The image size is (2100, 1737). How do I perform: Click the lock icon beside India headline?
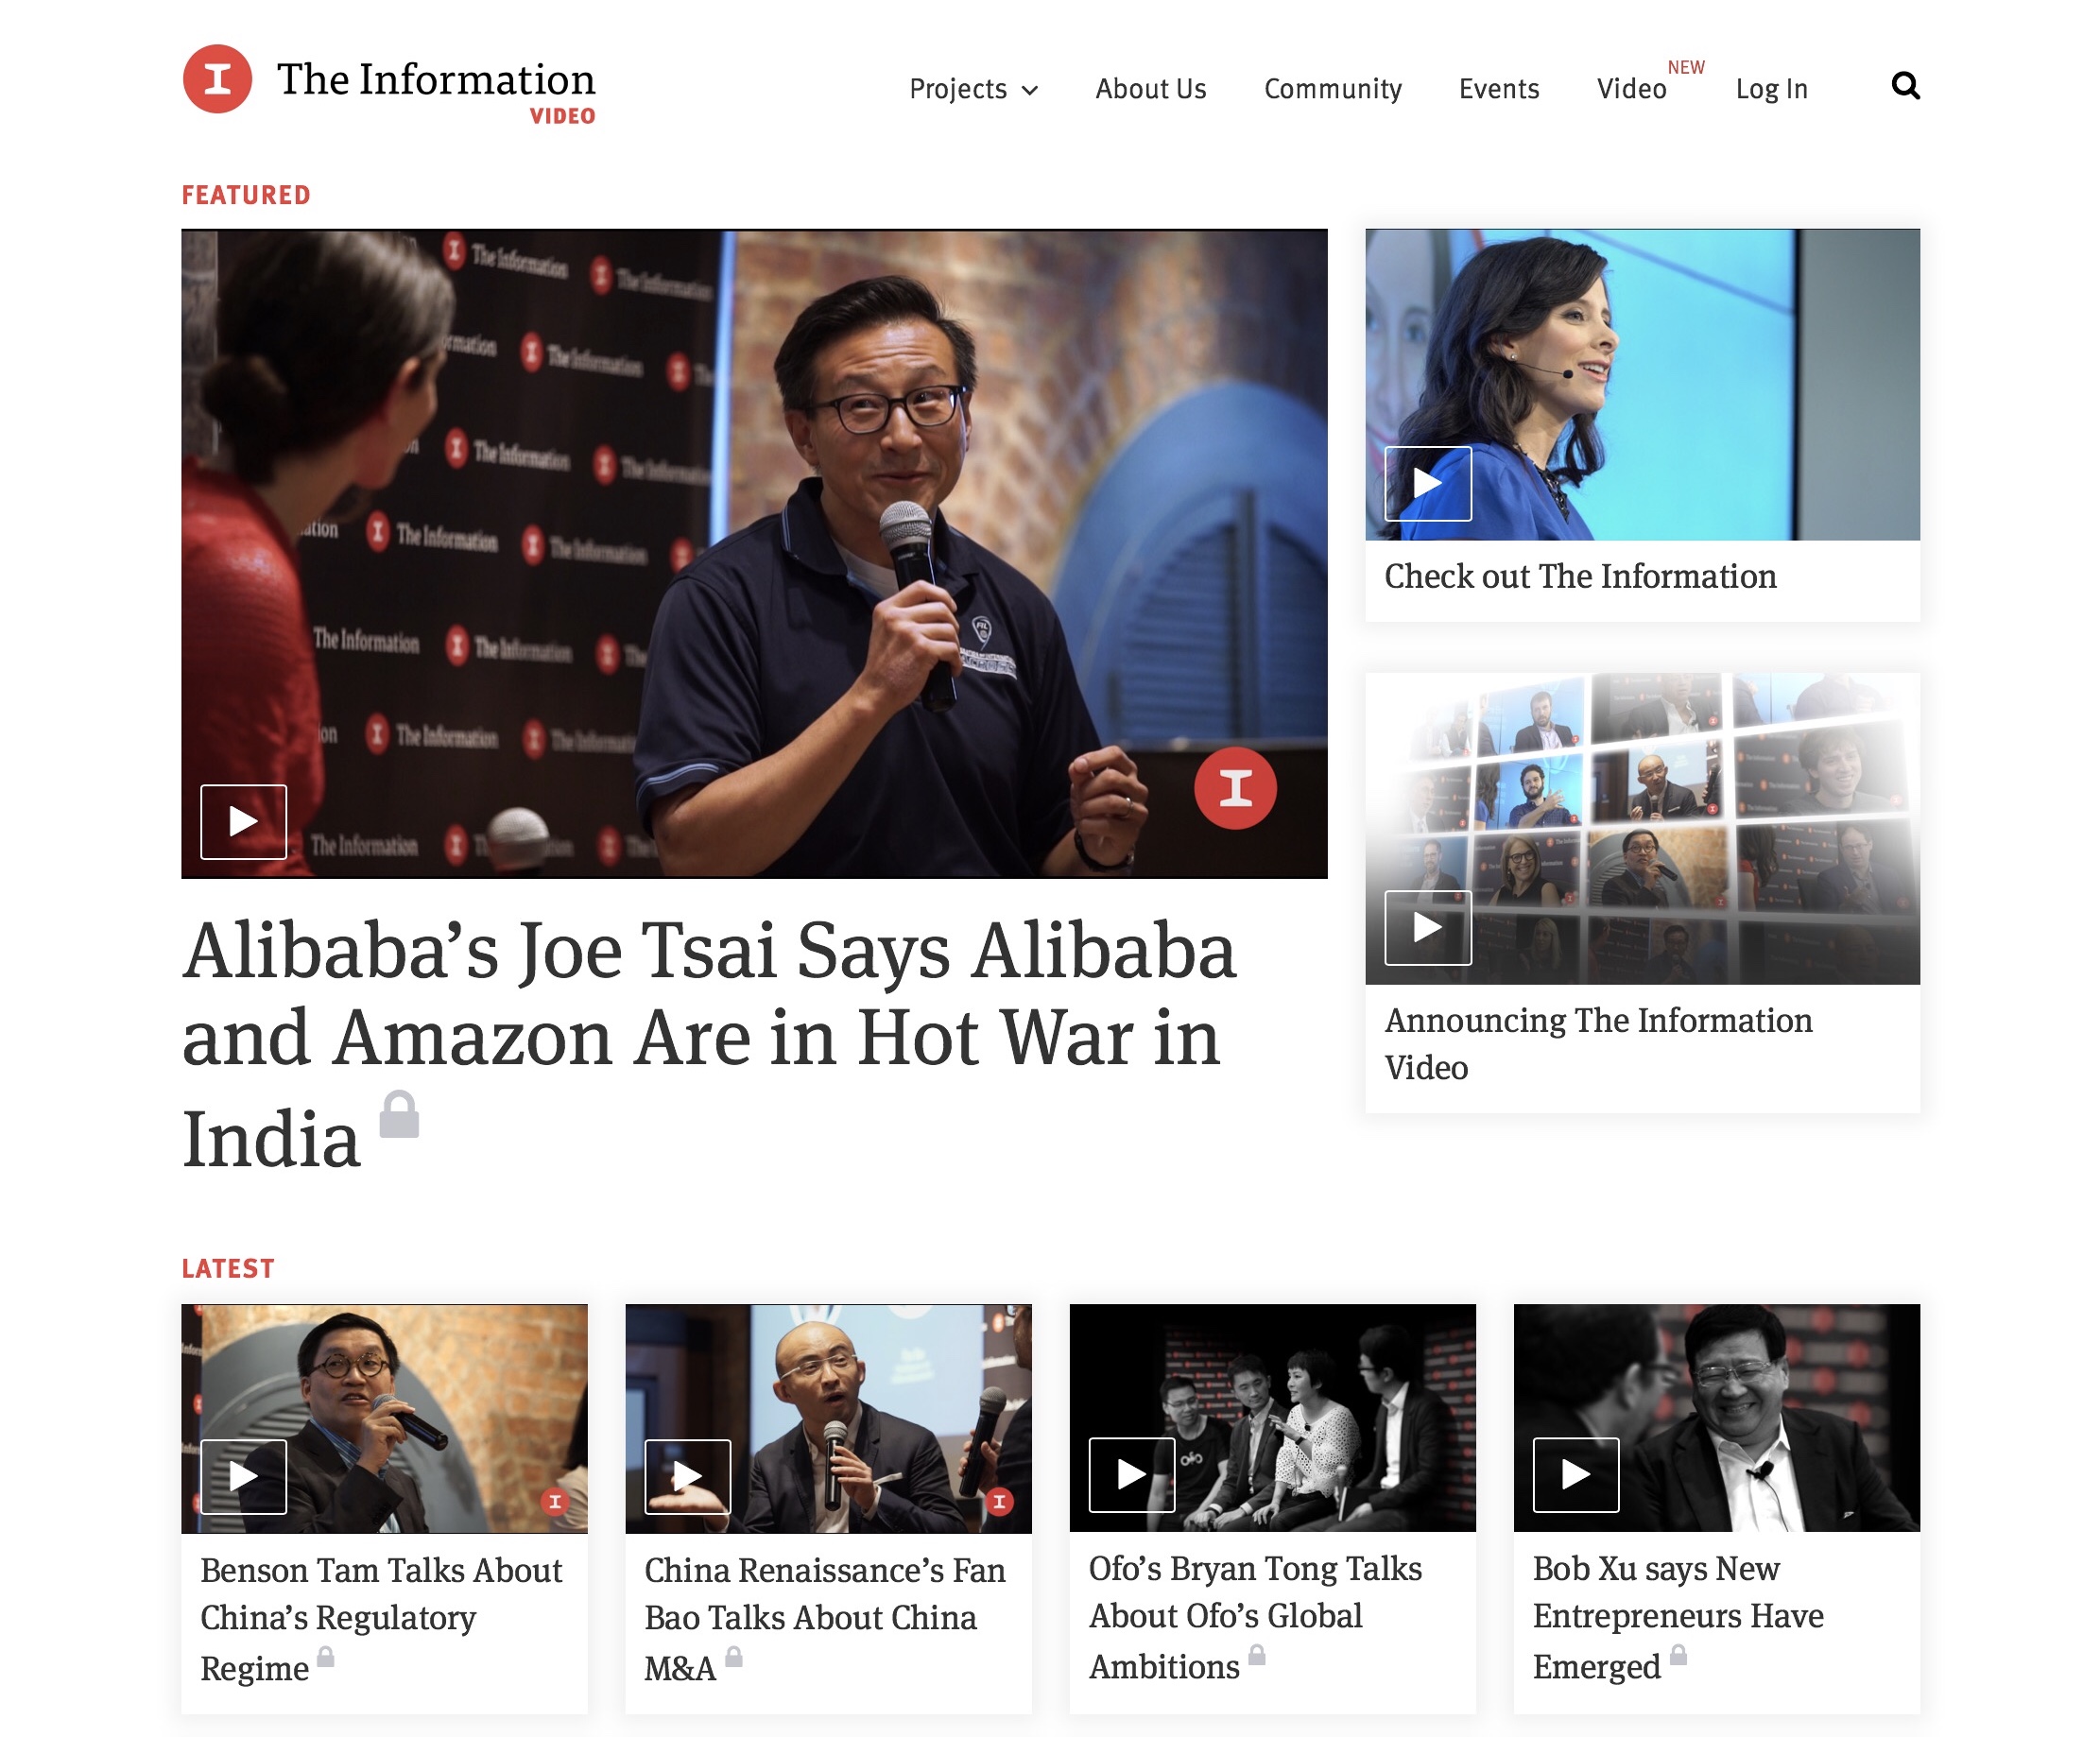[399, 1114]
